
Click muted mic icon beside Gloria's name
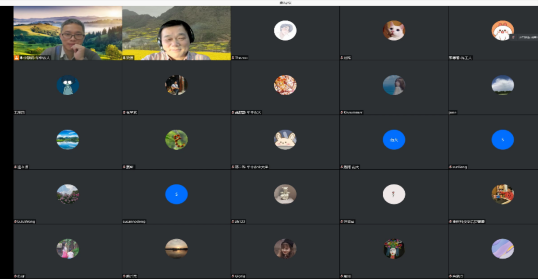tap(233, 276)
